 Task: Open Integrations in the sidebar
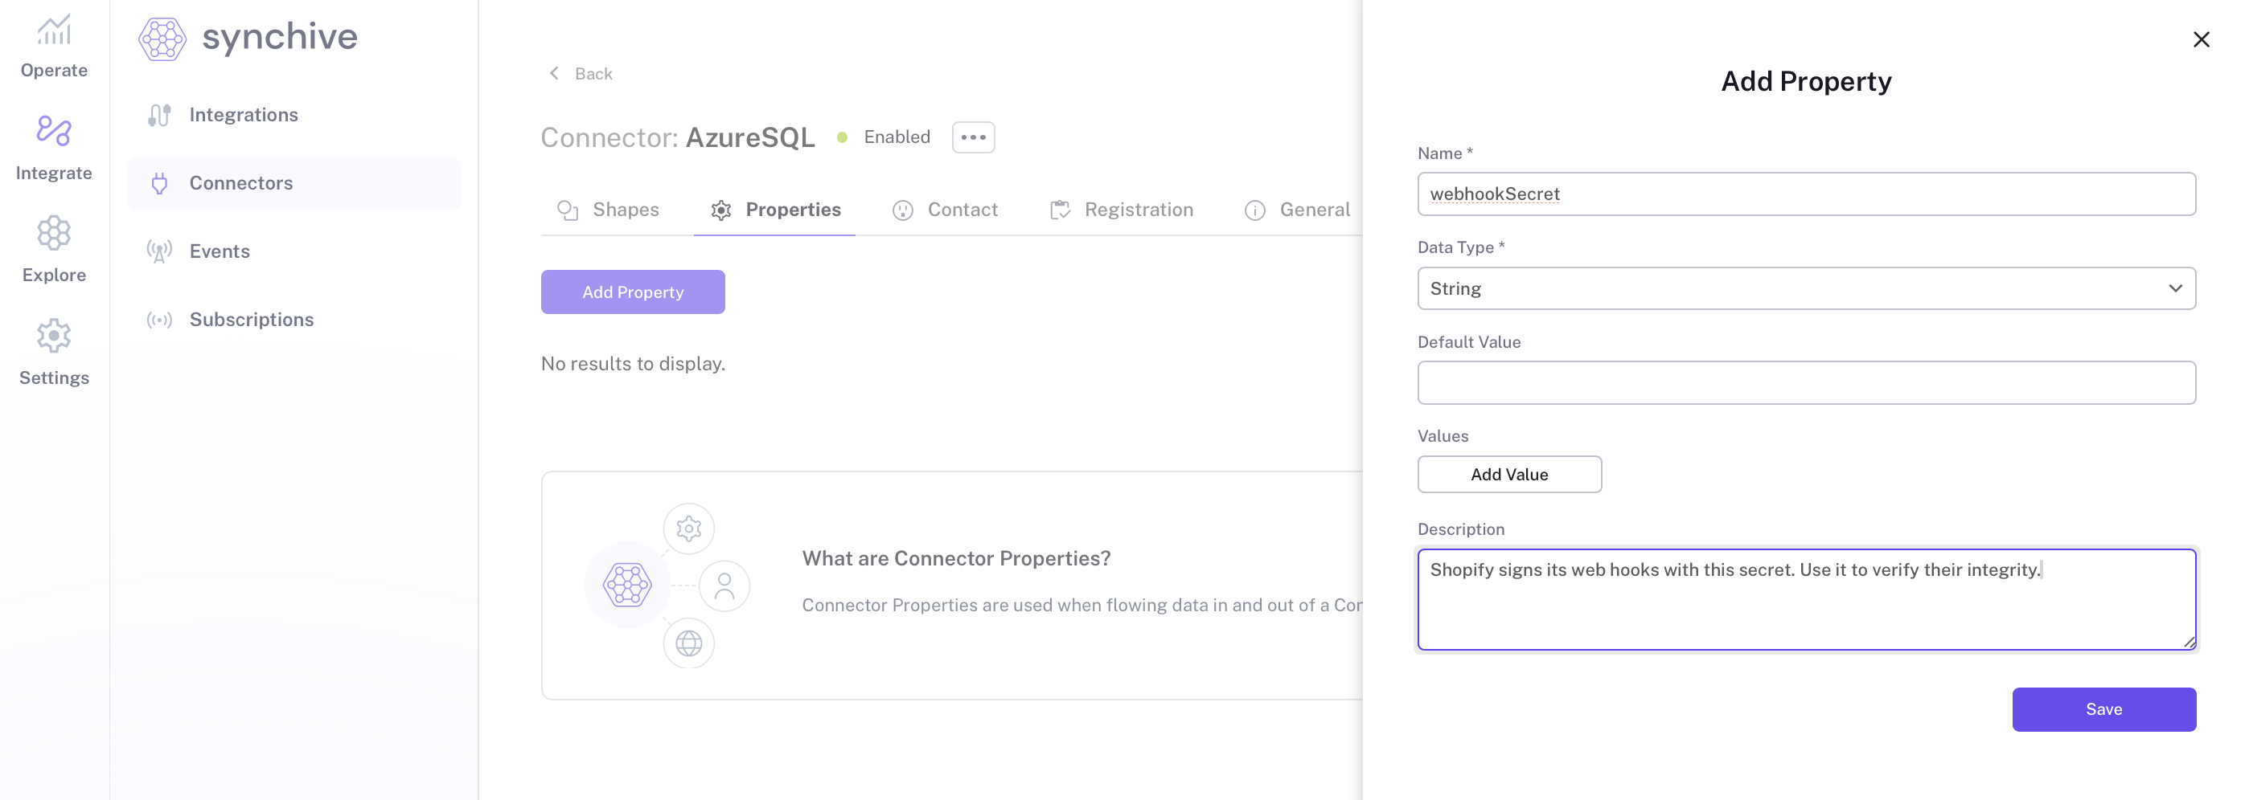click(x=243, y=115)
